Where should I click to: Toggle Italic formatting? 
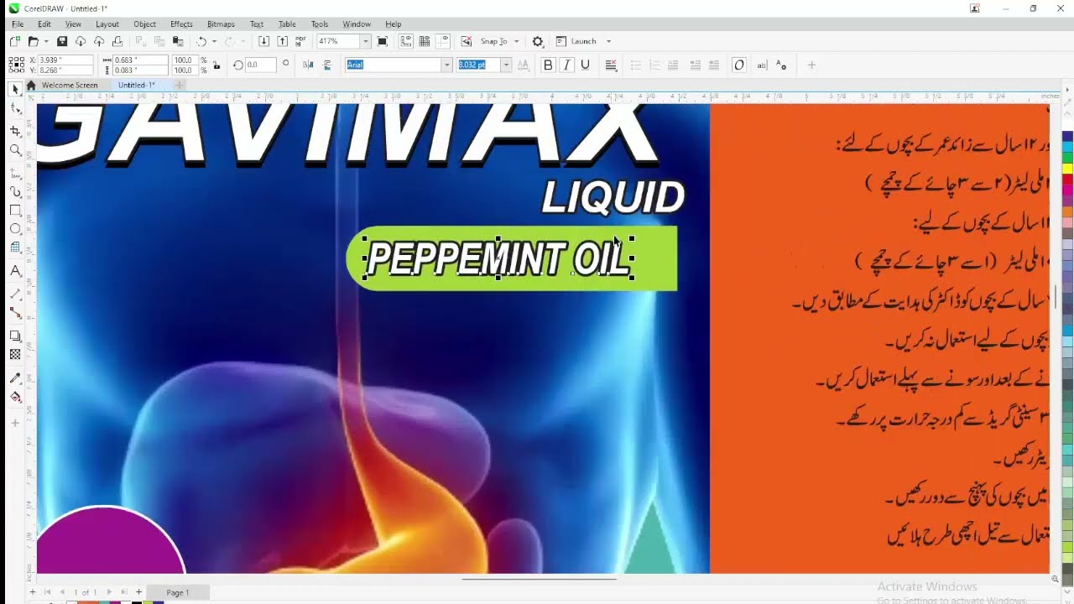566,65
